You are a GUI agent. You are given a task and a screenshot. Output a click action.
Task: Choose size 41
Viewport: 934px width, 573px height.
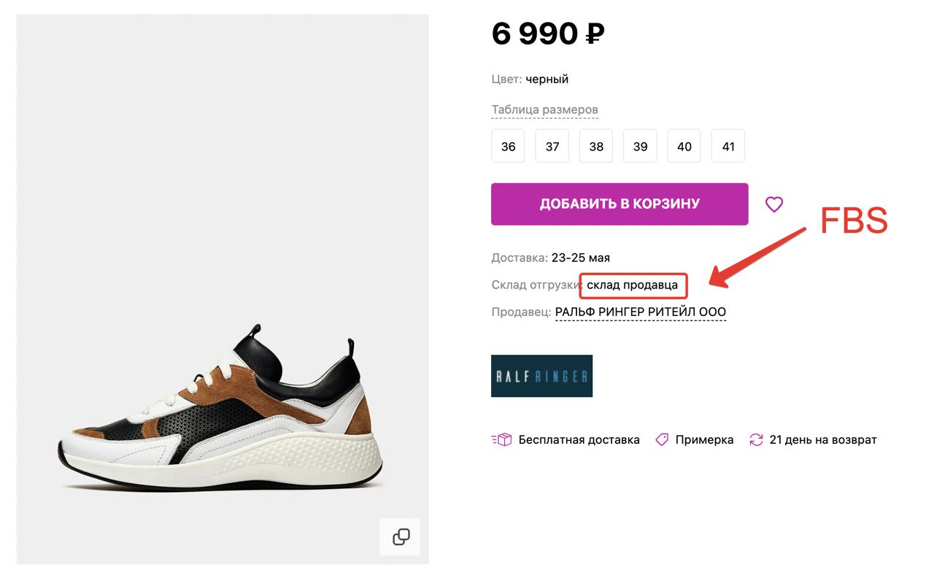(728, 146)
